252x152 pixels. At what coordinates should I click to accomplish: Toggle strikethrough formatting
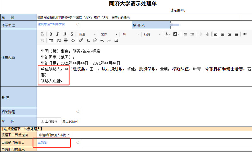(x=72, y=34)
